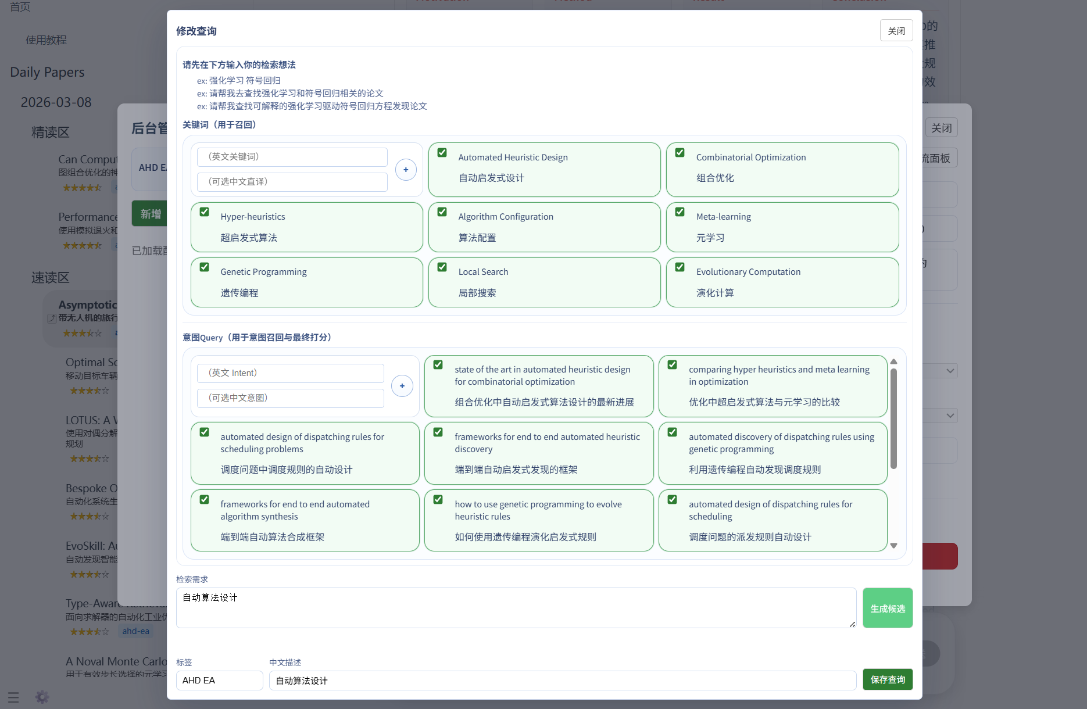1087x709 pixels.
Task: Click the plus button to add intent query
Action: (402, 386)
